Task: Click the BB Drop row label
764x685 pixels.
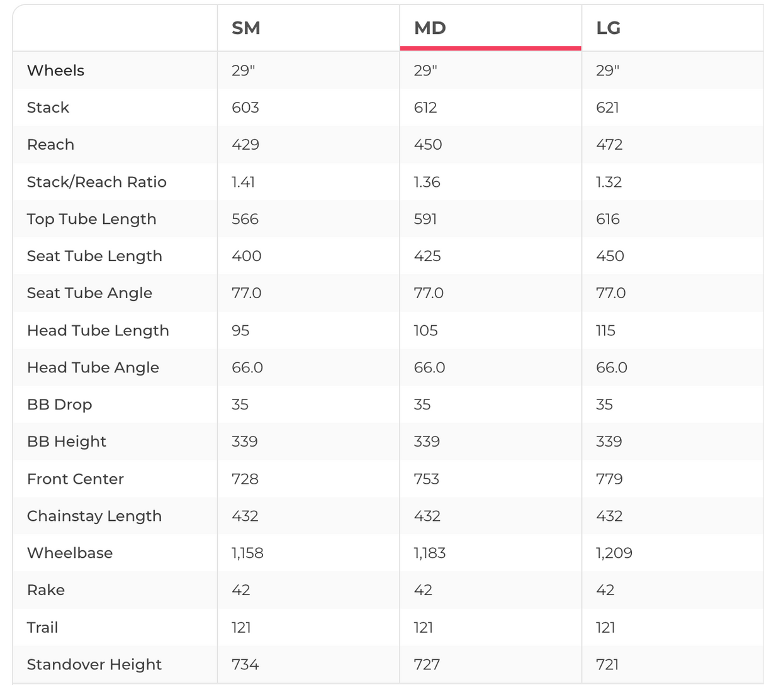Action: pos(59,404)
